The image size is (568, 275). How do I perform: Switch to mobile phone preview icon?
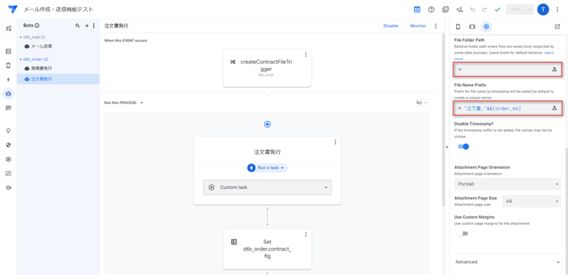tap(458, 27)
